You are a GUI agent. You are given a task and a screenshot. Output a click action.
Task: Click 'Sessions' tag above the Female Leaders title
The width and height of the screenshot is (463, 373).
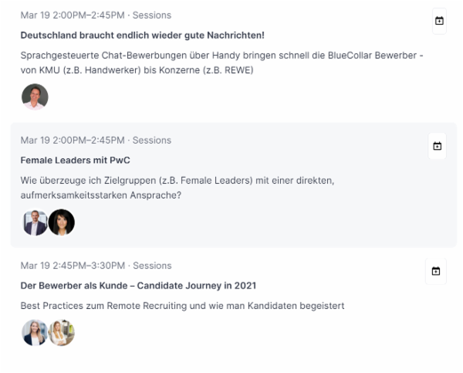pos(152,141)
